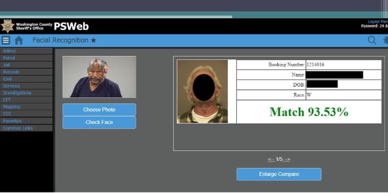Open Mapping from the sidebar
Image resolution: width=388 pixels, height=193 pixels.
[12, 107]
